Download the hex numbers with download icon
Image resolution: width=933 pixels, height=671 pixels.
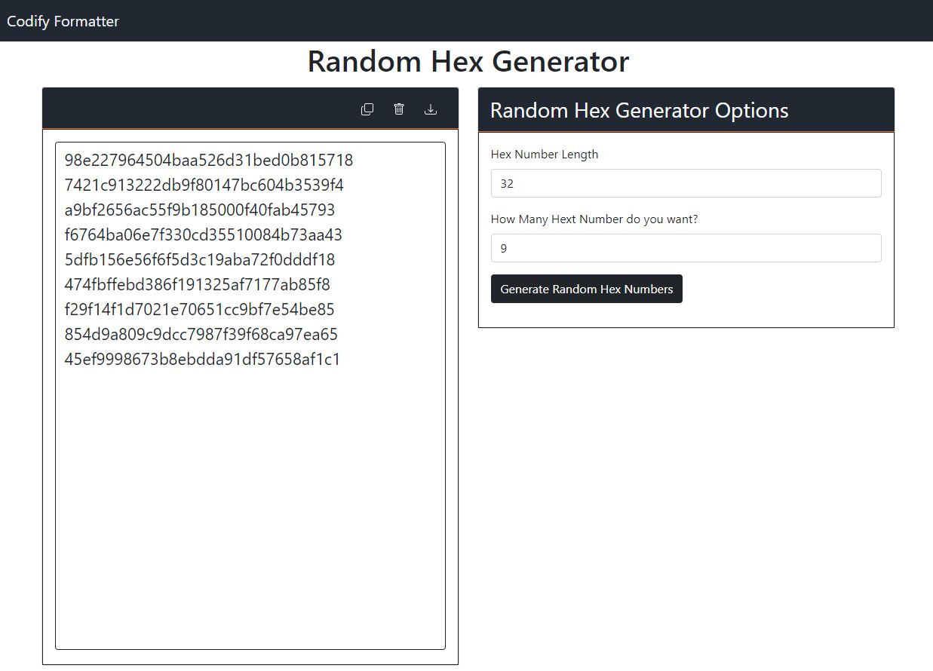coord(431,109)
